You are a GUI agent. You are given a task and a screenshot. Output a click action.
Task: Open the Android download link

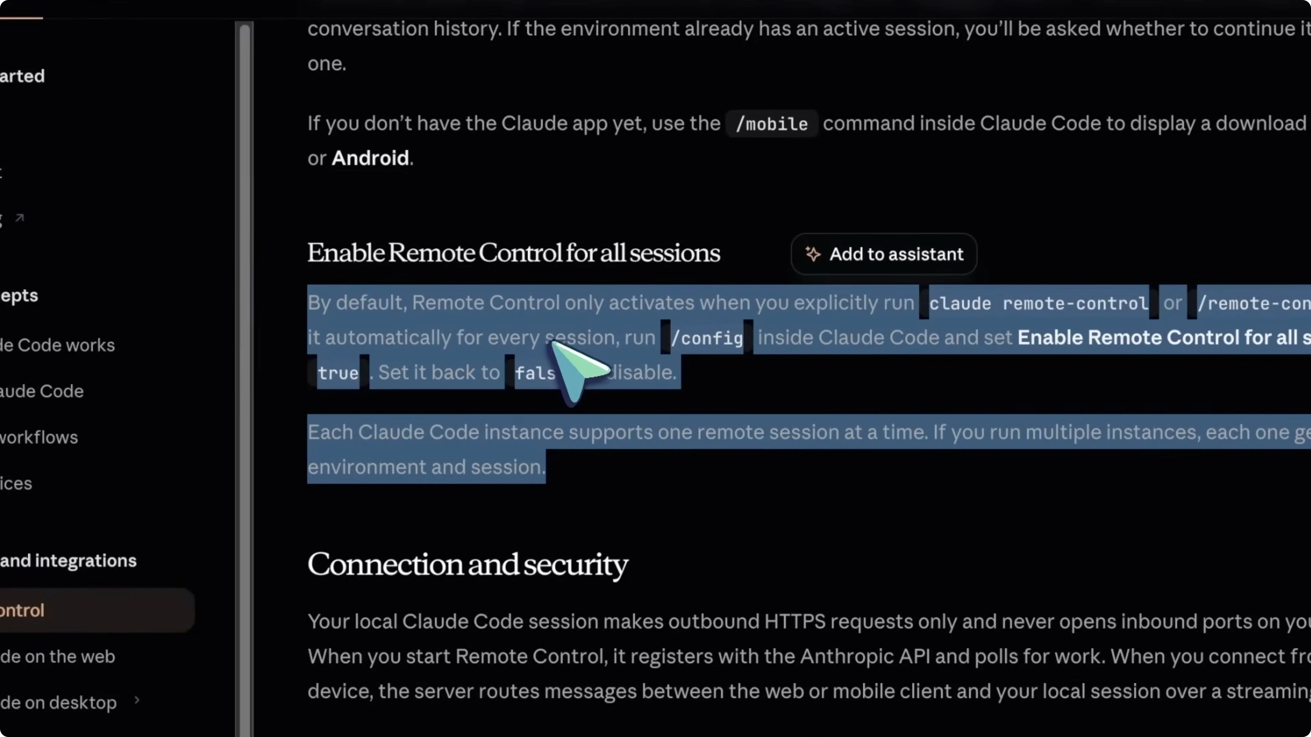[x=370, y=158]
